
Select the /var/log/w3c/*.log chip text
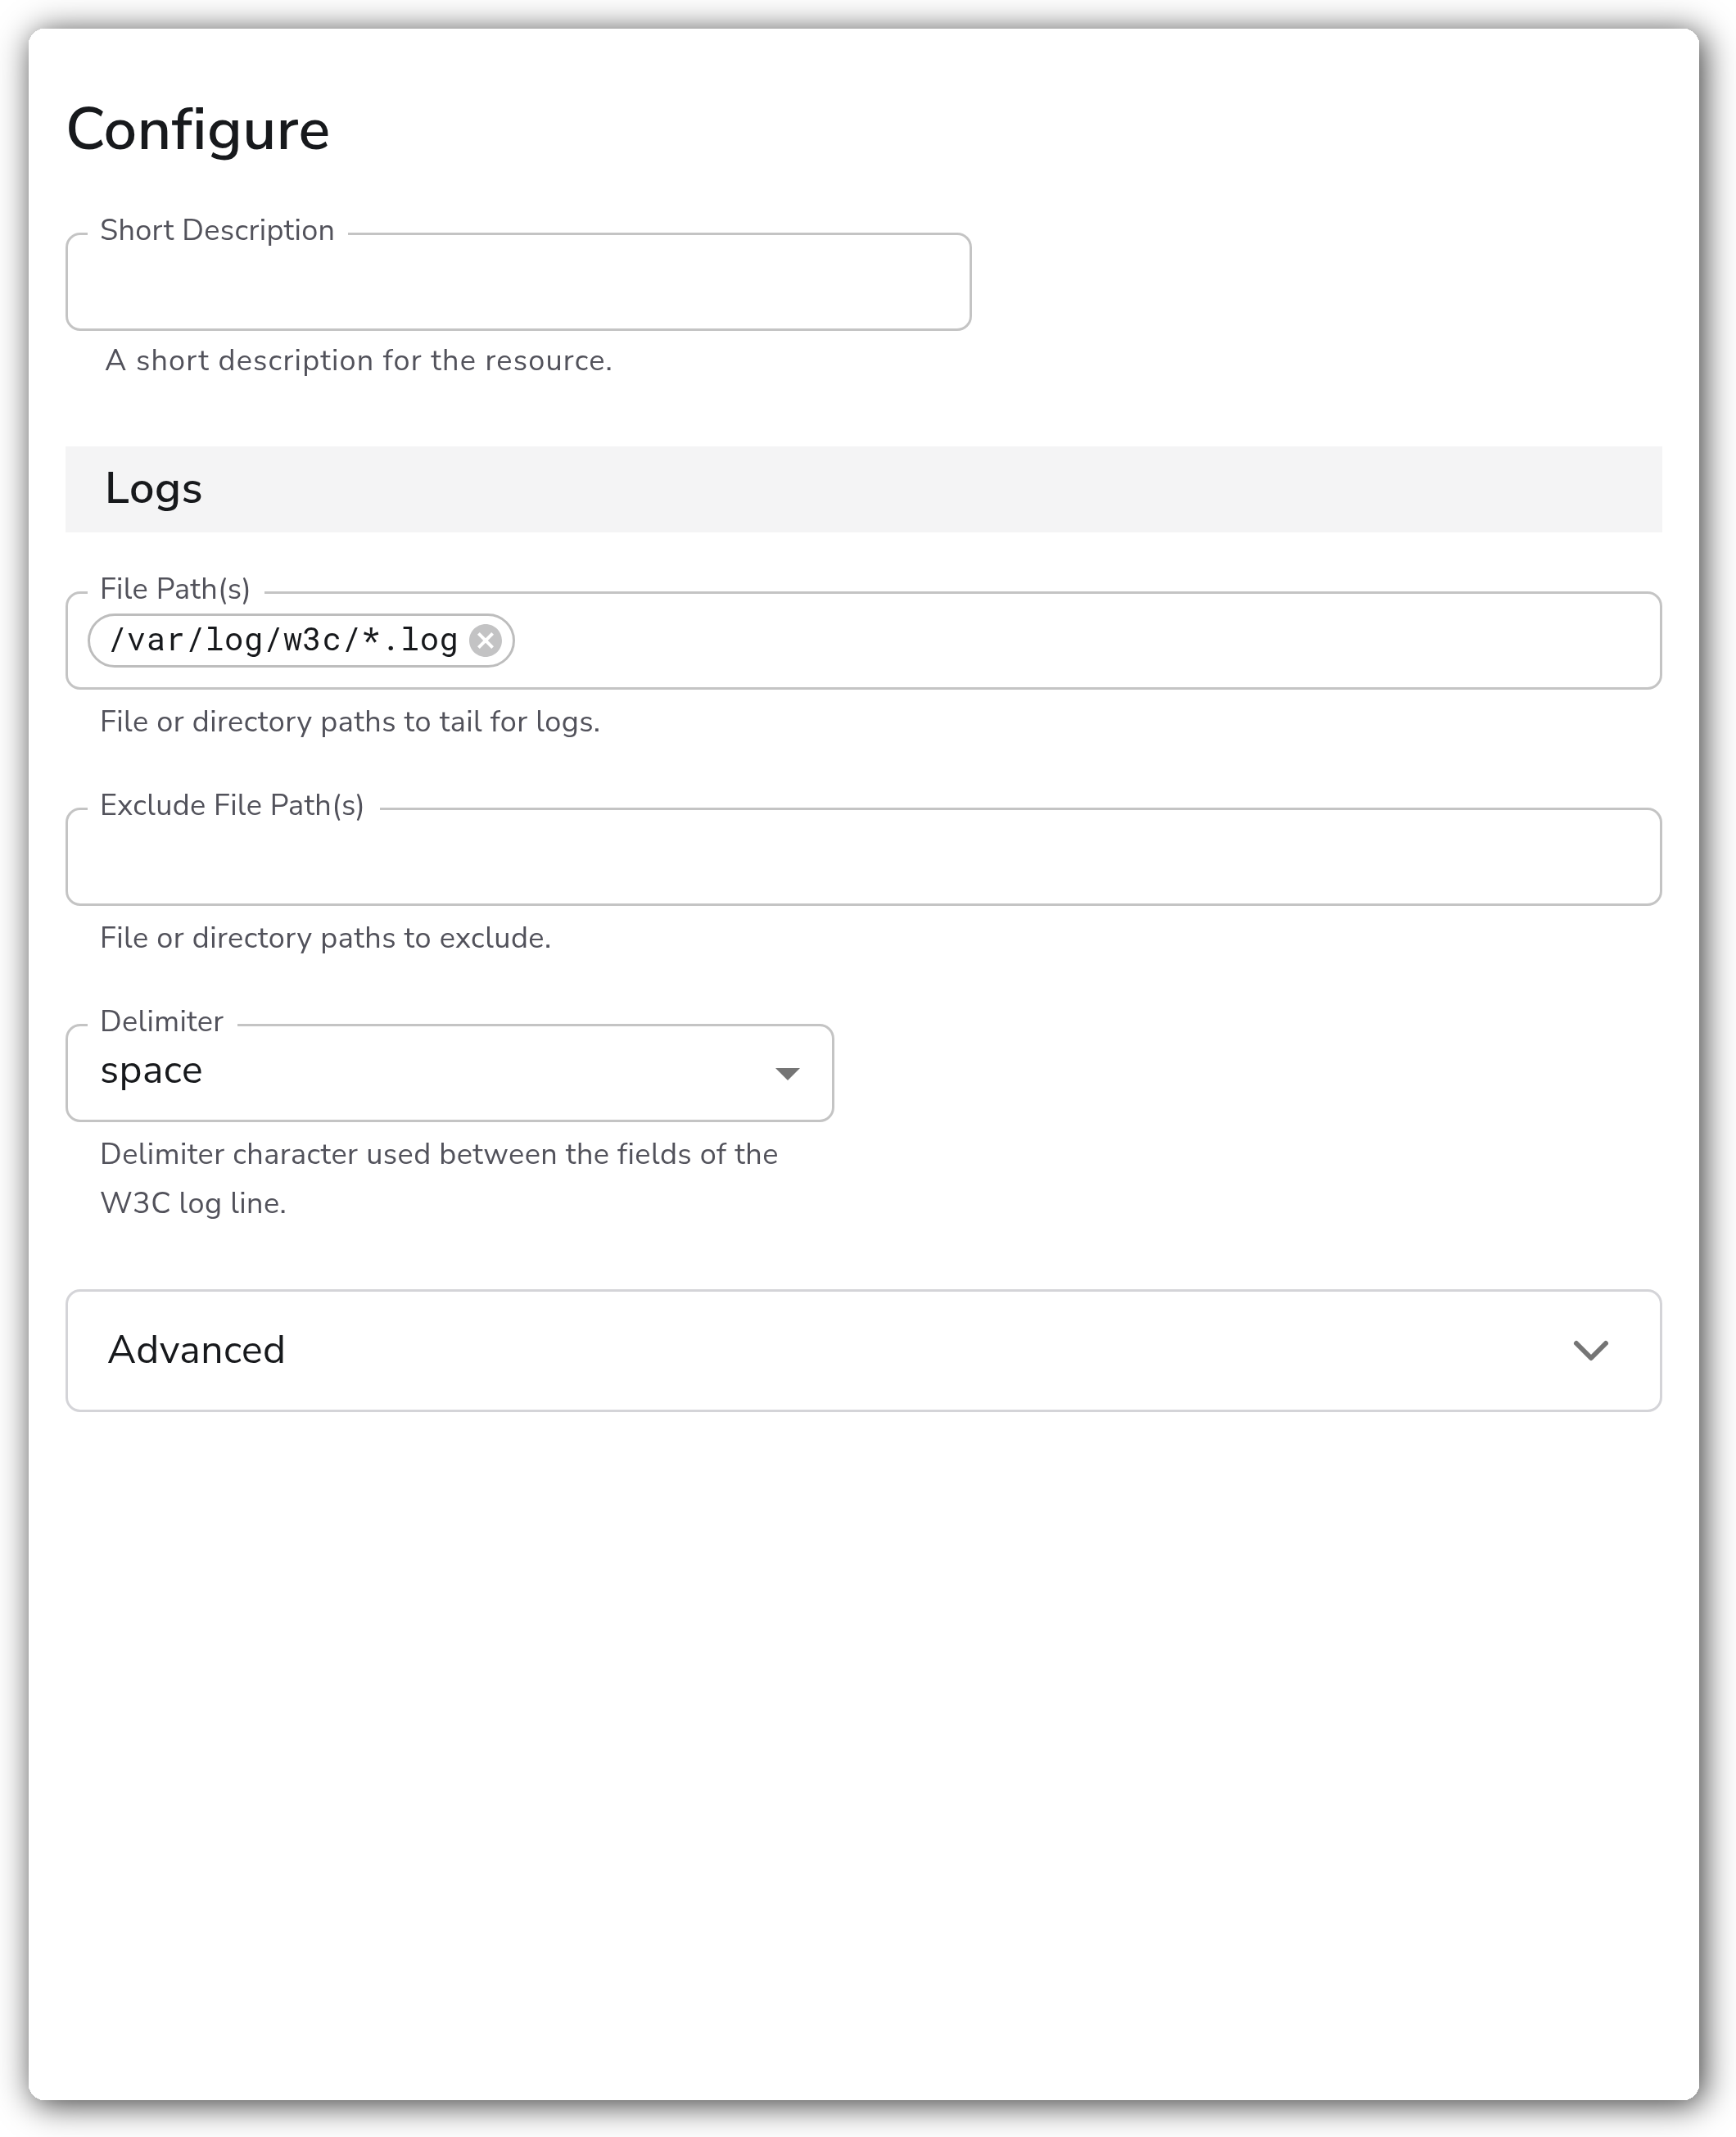click(x=283, y=640)
